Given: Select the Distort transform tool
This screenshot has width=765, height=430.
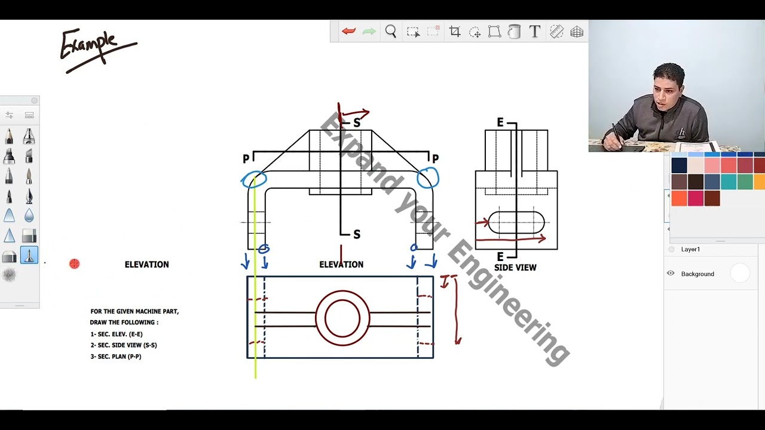Looking at the screenshot, I should coord(494,32).
